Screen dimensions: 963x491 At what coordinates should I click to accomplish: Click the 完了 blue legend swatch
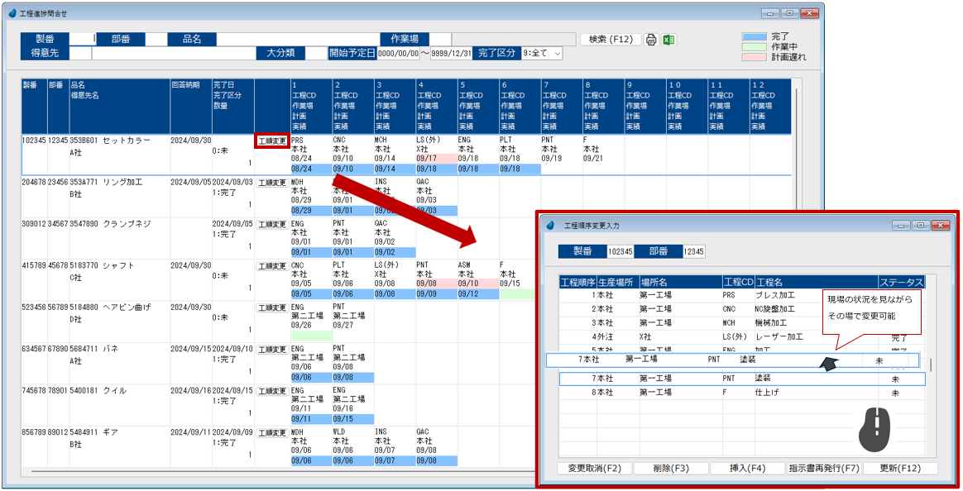(x=755, y=36)
